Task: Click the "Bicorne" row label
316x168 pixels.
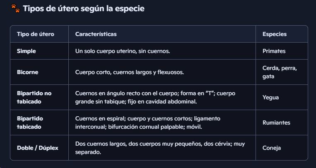Action: pyautogui.click(x=28, y=72)
